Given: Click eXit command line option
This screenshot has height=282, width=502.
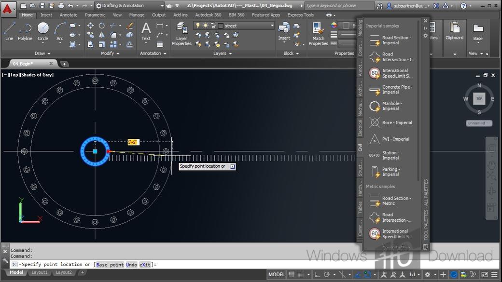Looking at the screenshot, I should pyautogui.click(x=145, y=265).
